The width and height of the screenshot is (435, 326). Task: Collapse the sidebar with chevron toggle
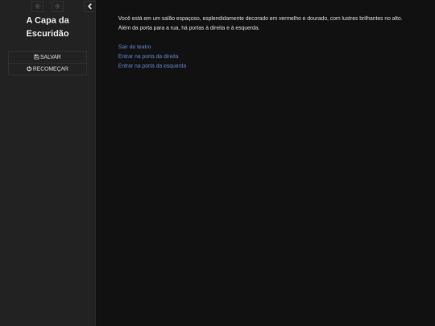(89, 6)
